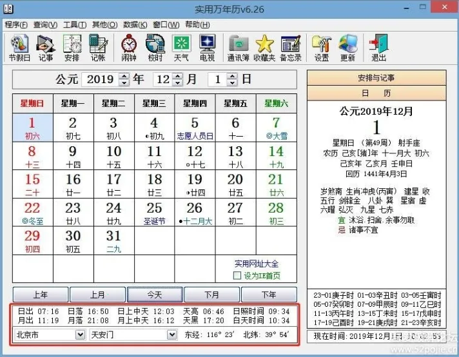Screen dimensions: 459x357
Task: Decrease the day with down arrow
Action: point(233,82)
